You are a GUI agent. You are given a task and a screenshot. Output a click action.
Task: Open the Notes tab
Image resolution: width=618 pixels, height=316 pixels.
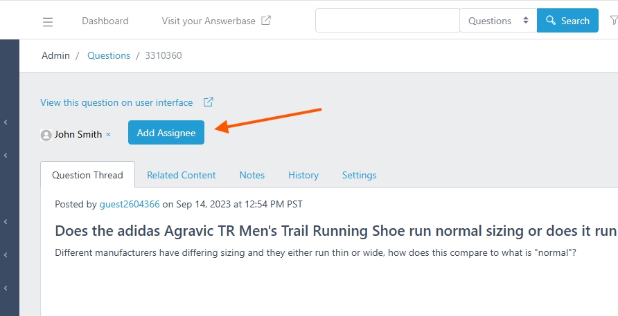tap(252, 175)
